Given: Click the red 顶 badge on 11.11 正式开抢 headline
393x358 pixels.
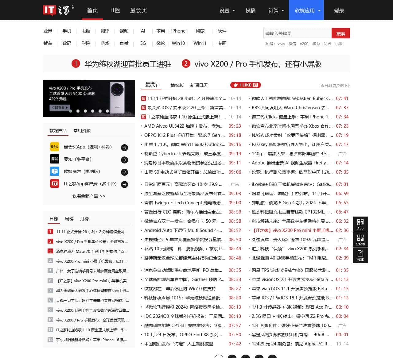Looking at the screenshot, I should click(143, 98).
